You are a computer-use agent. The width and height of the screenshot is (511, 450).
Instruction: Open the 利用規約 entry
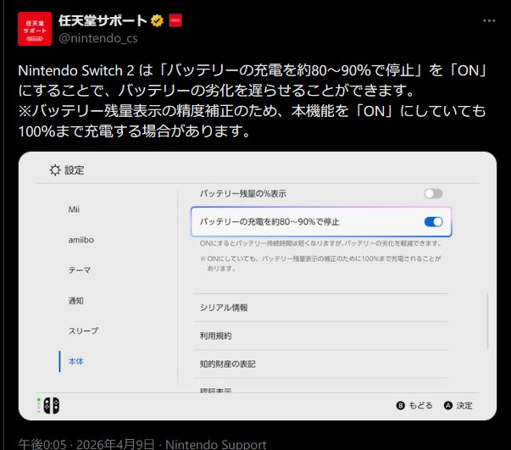coord(321,336)
